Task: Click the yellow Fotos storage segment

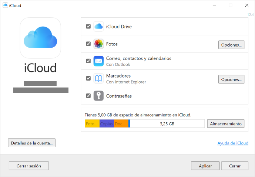Action: point(92,124)
